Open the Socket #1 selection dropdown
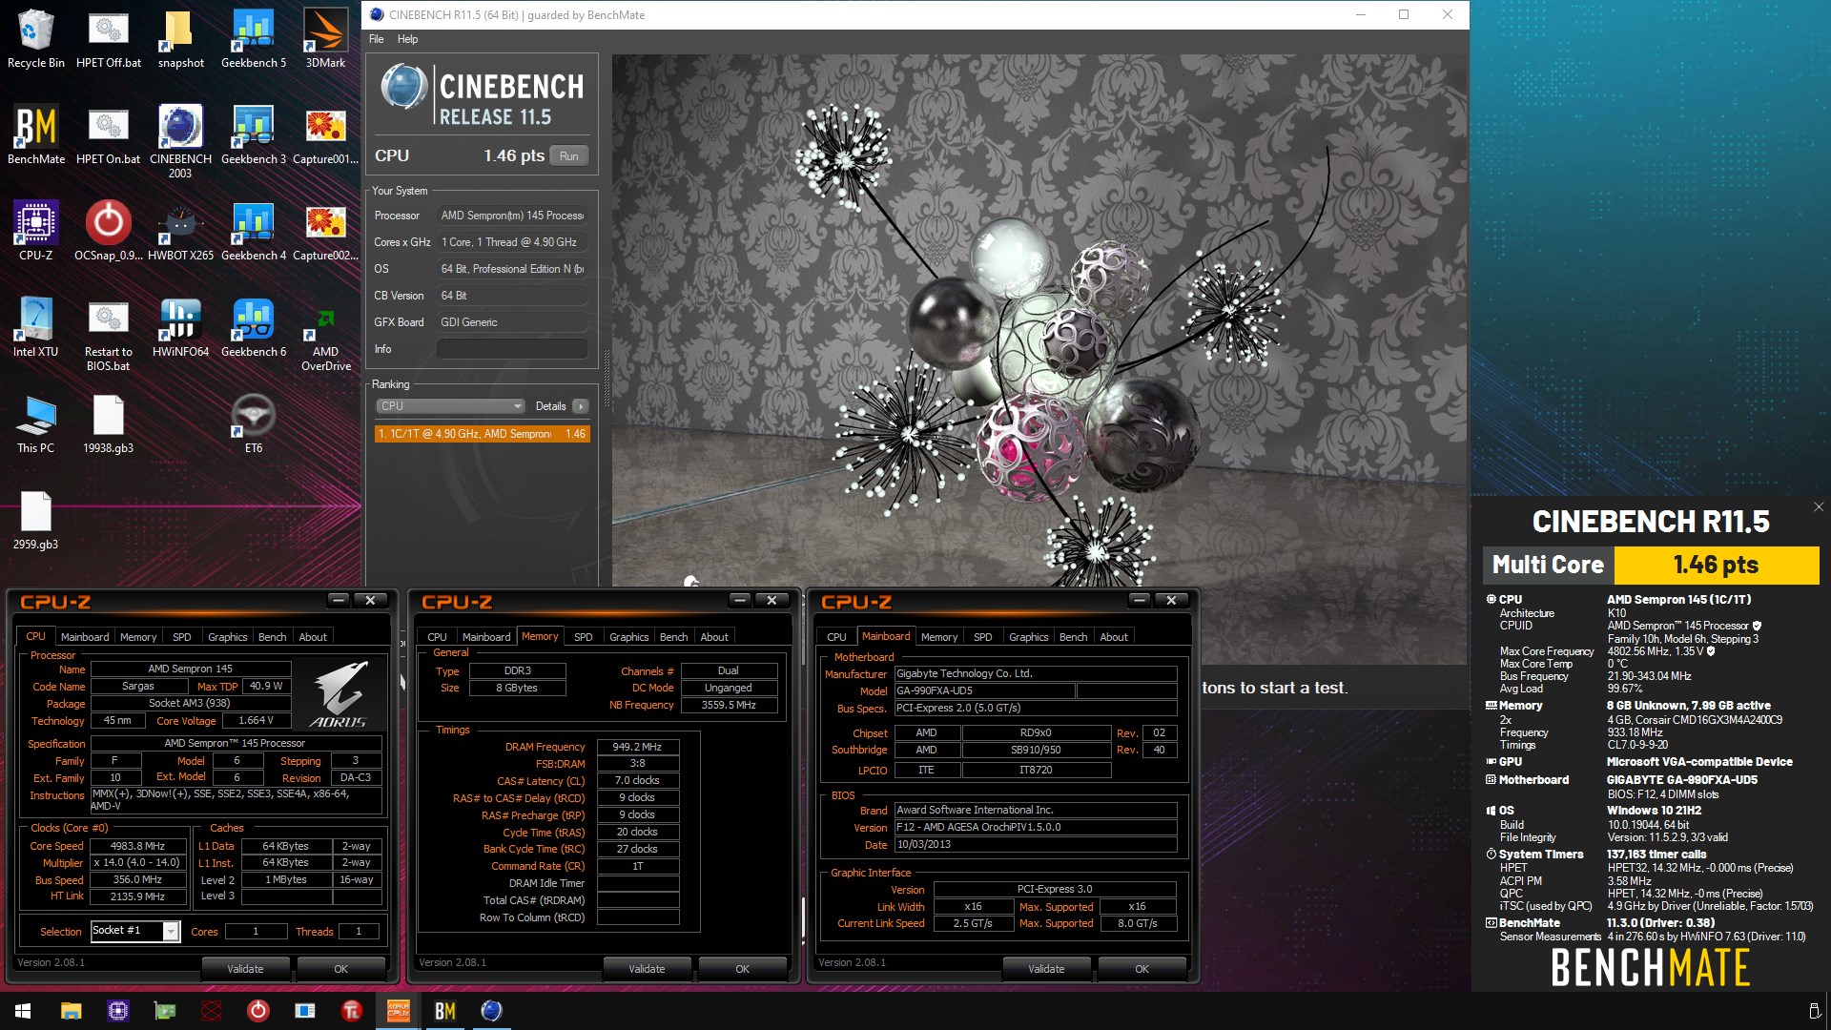 (135, 931)
